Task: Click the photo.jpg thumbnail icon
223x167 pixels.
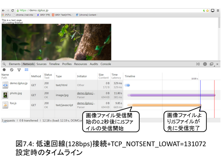Action: [x=5, y=95]
